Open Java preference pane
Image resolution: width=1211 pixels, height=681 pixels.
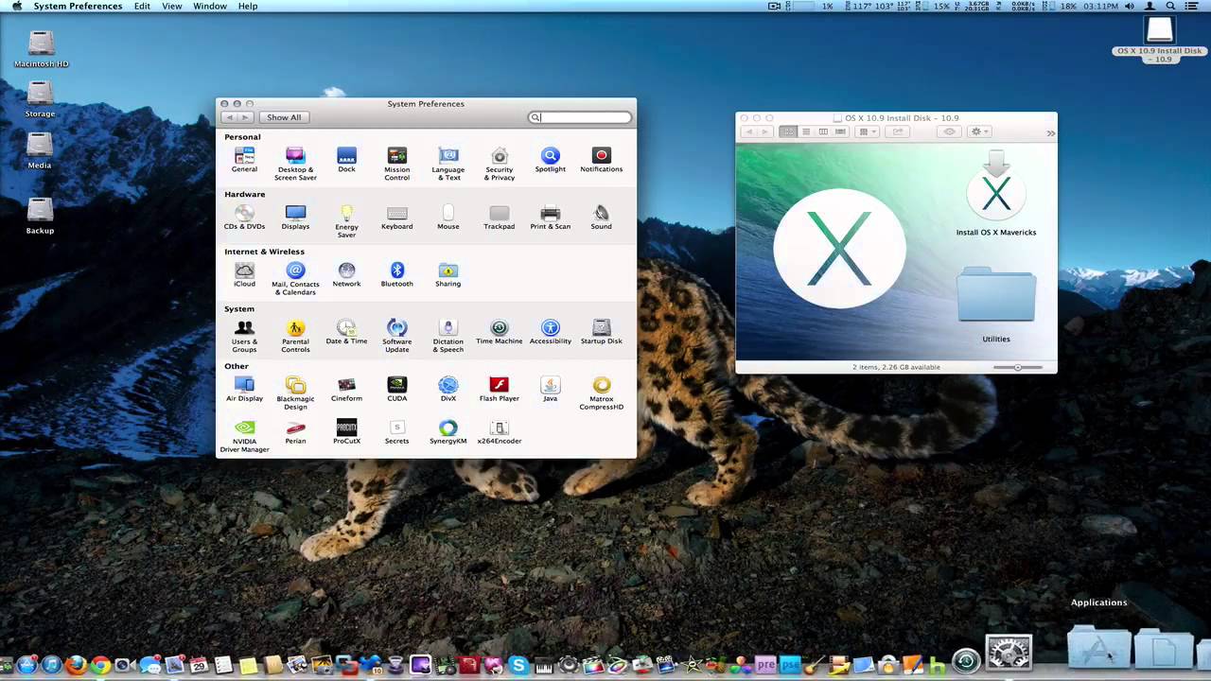551,387
